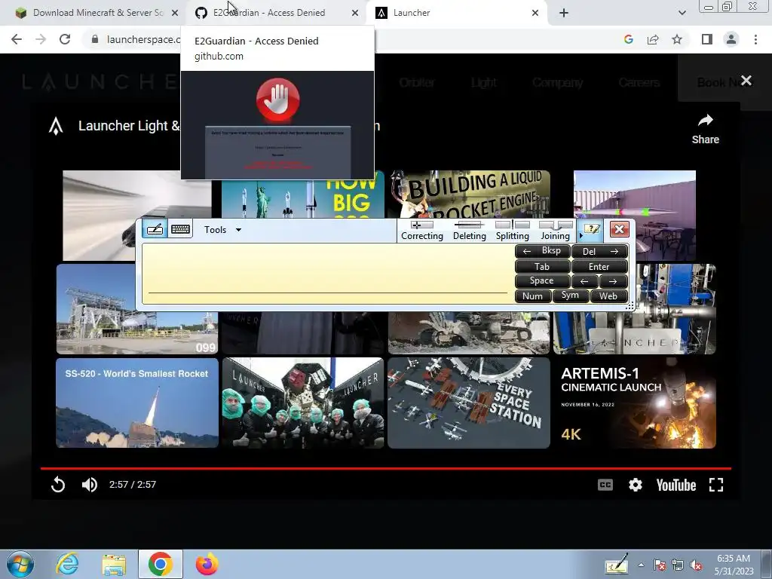This screenshot has height=579, width=772.
Task: Tap the right arrow key beside Space
Action: click(614, 281)
